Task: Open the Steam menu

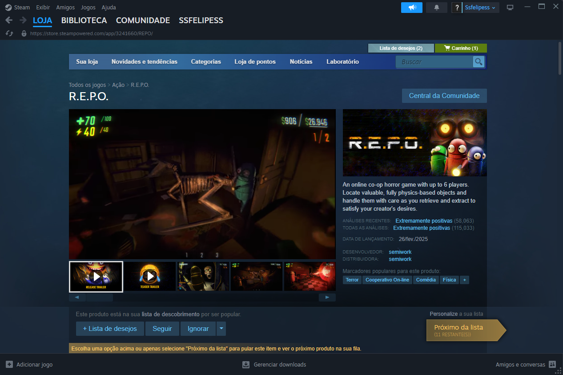Action: click(x=22, y=7)
